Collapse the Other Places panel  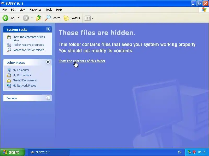click(x=48, y=62)
